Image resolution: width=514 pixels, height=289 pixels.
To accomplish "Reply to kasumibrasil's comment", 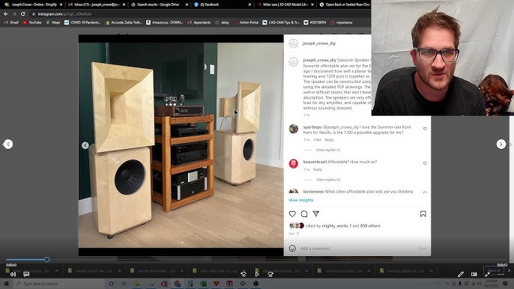I will pyautogui.click(x=318, y=170).
